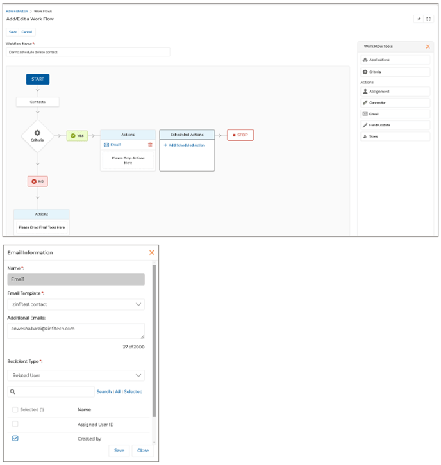Click the Additional Emails text field
Viewport: 441px width, 465px height.
76,330
